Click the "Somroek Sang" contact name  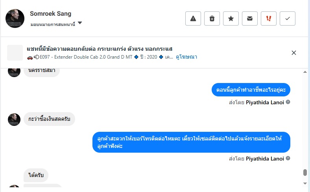tap(51, 14)
